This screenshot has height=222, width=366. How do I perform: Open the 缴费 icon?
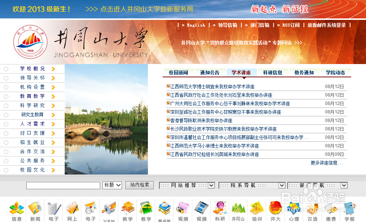click(x=331, y=208)
